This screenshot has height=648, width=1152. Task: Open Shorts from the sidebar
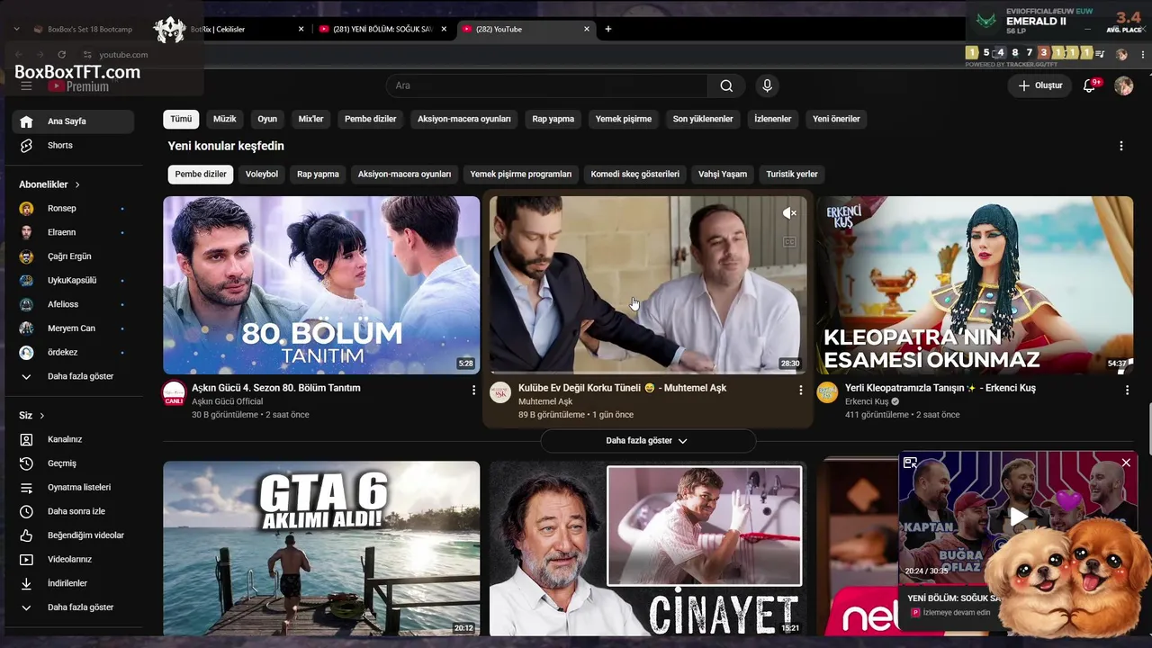pos(73,146)
